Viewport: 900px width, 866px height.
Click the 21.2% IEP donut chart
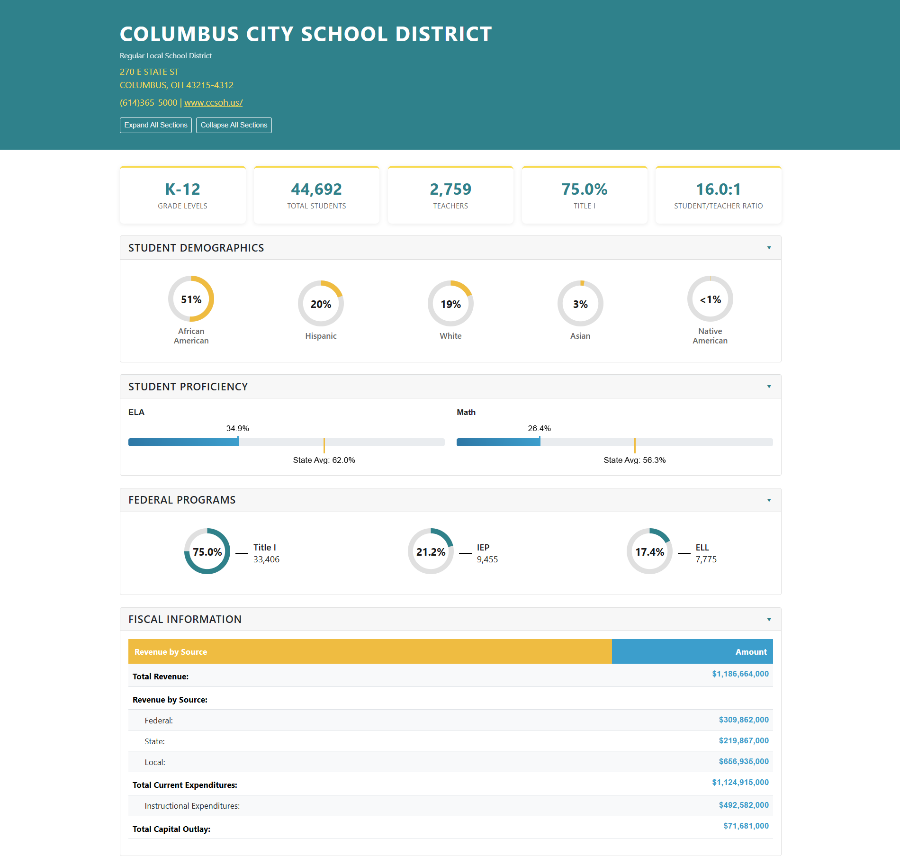click(431, 551)
